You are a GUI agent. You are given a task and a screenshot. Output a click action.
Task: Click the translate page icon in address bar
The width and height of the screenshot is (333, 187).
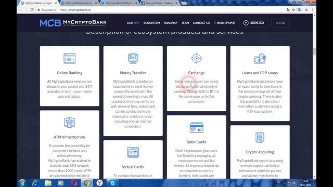point(288,10)
